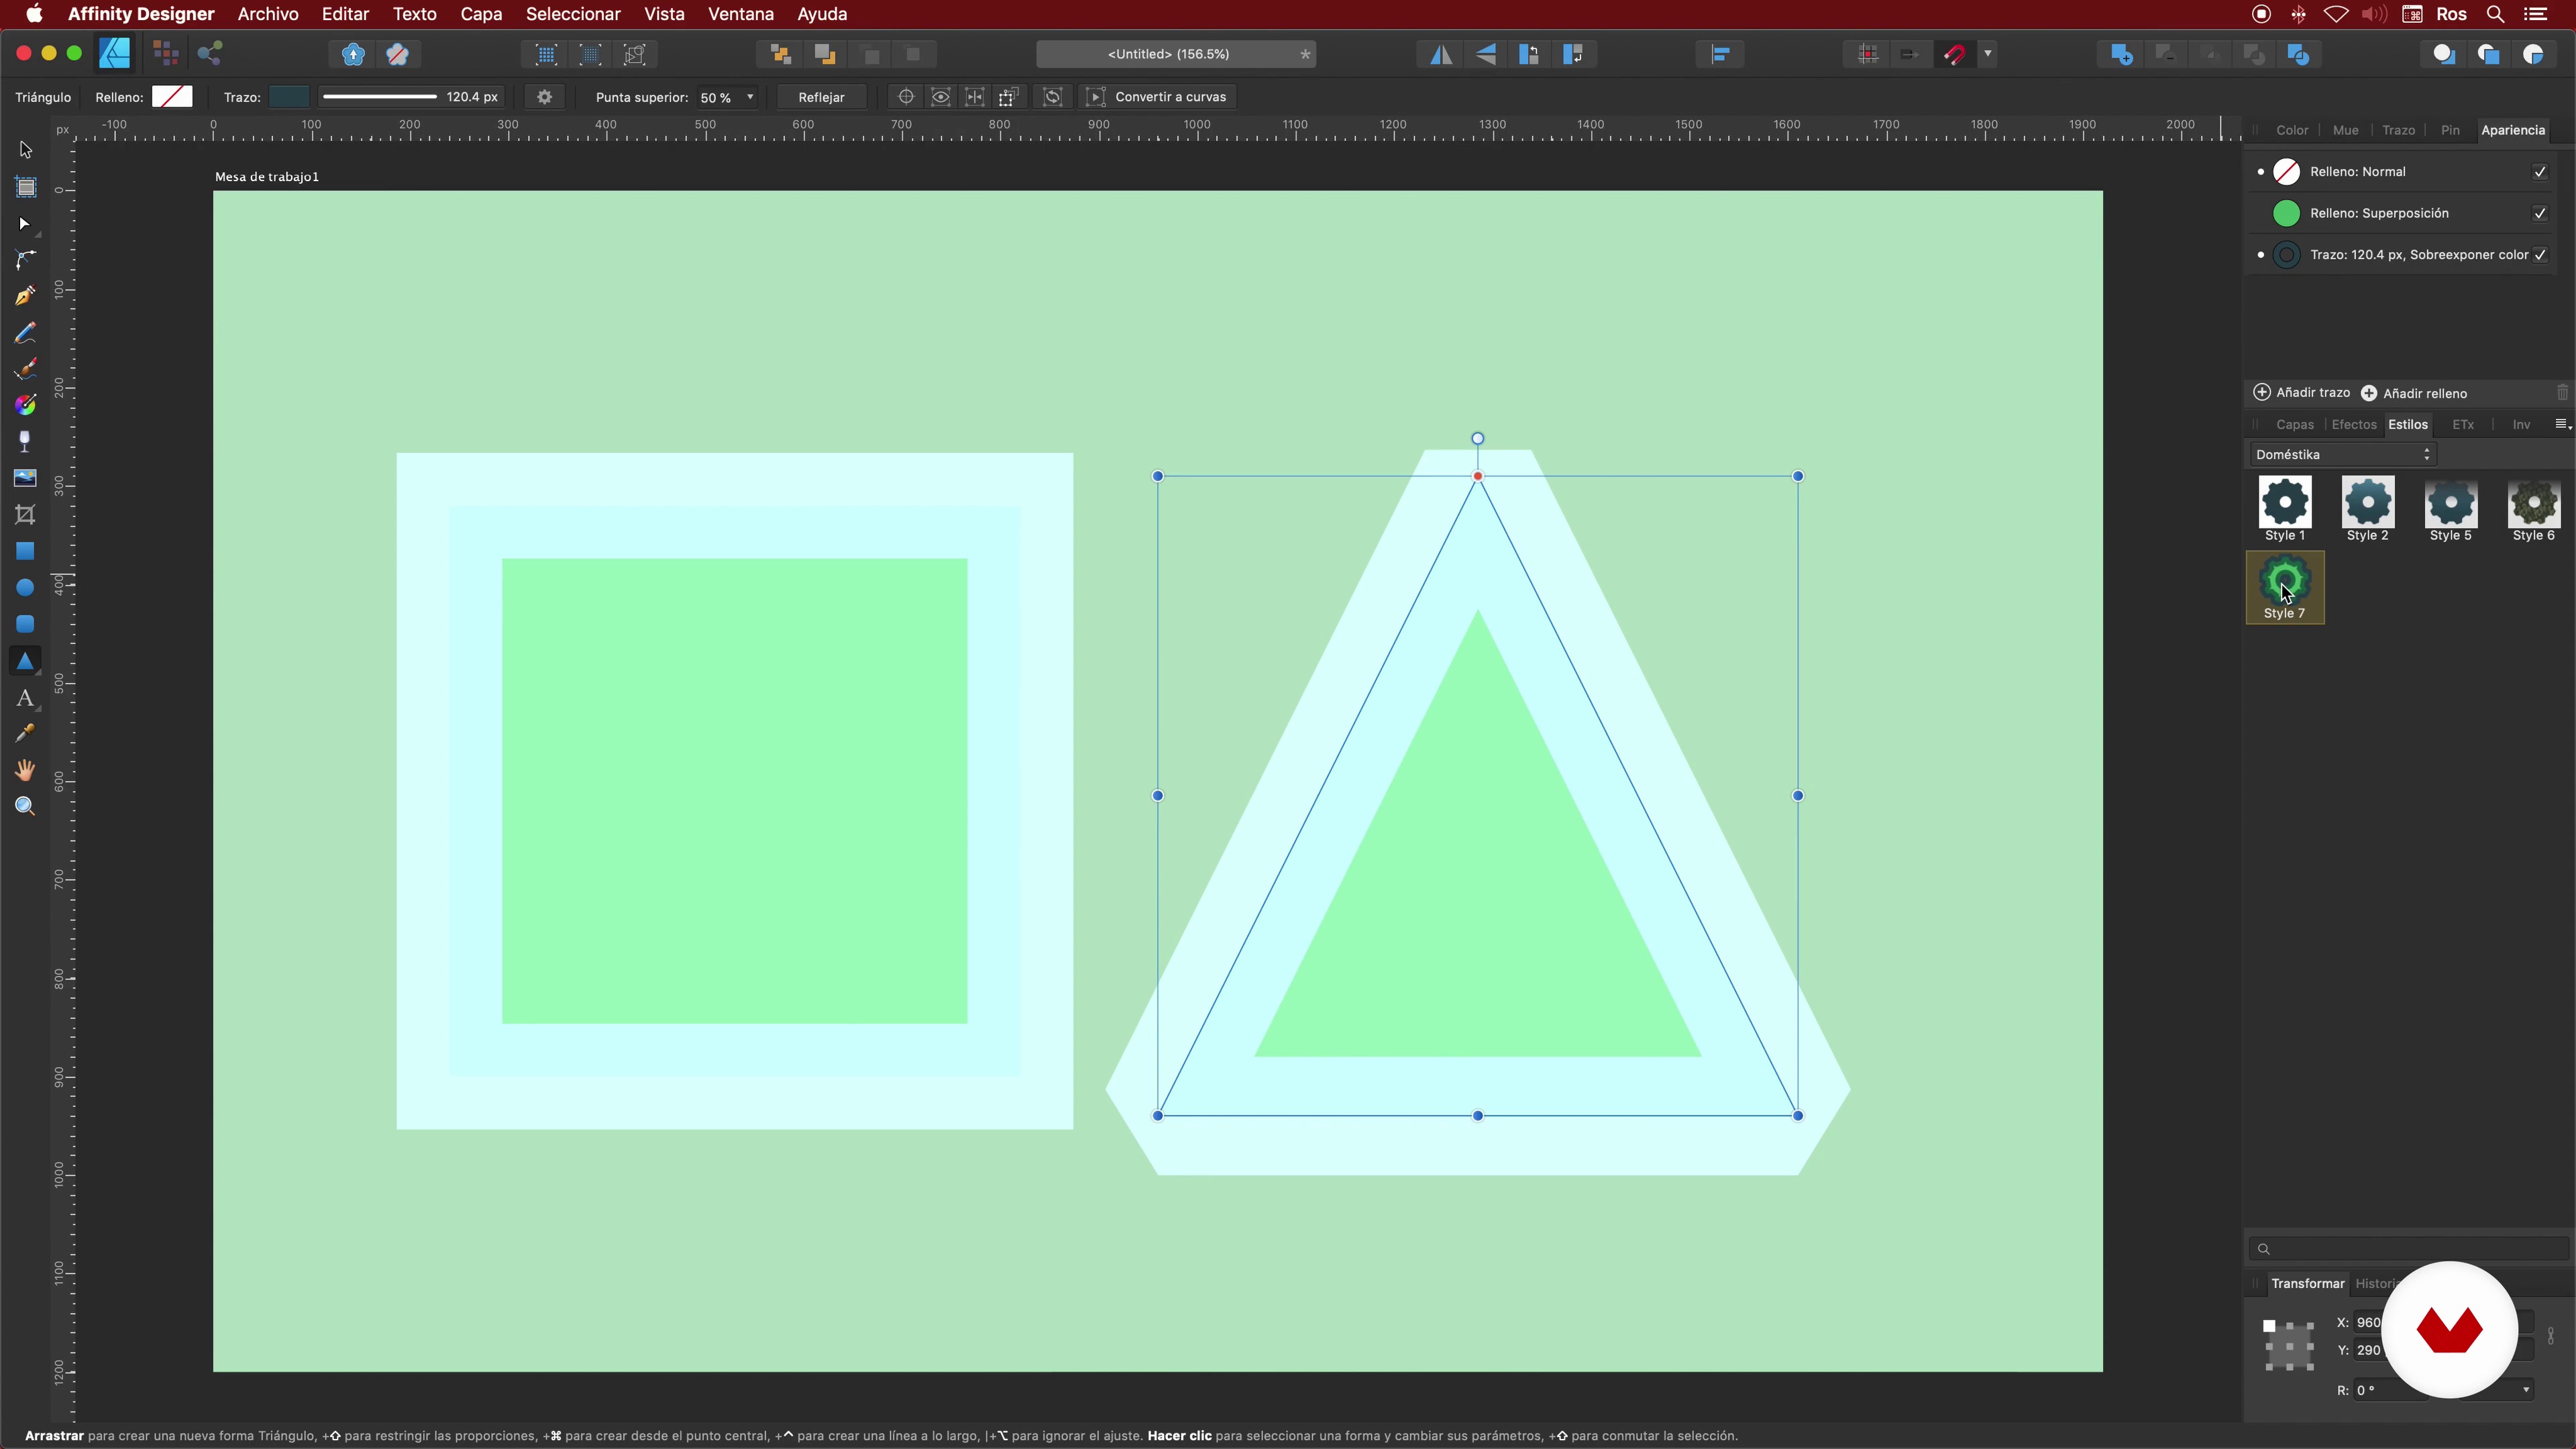Open the alignment options

[x=1721, y=54]
